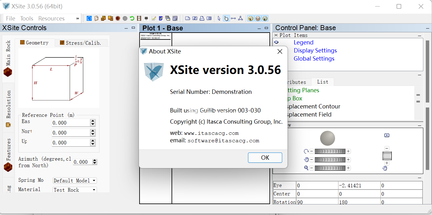Click the cascading windows toolbar icon
The image size is (432, 215).
[x=168, y=18]
